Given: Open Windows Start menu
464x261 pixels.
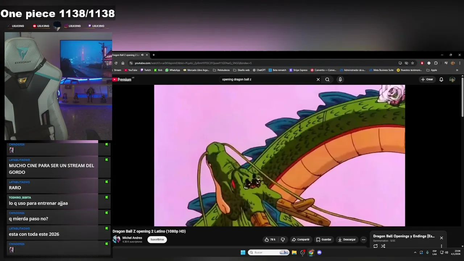Looking at the screenshot, I should pyautogui.click(x=243, y=252).
